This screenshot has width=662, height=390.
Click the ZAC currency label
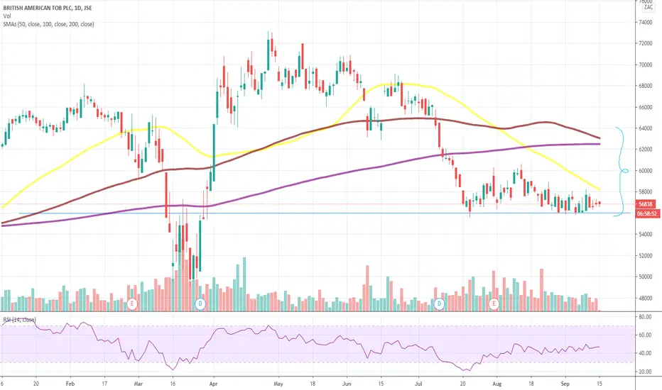(649, 7)
